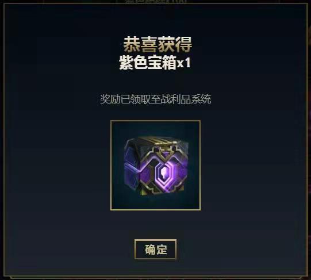
Task: Click the golden lid of the chest
Action: pyautogui.click(x=159, y=142)
